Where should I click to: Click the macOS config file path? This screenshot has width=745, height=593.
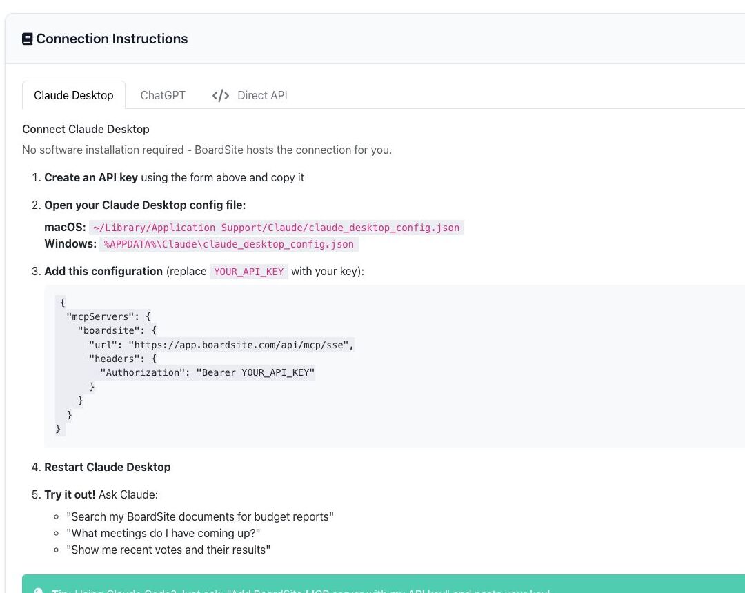pos(277,228)
